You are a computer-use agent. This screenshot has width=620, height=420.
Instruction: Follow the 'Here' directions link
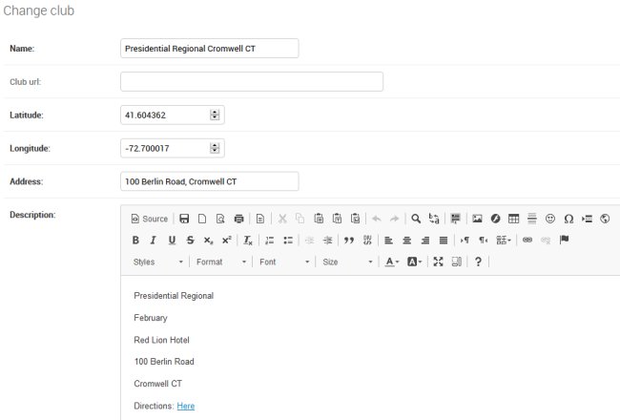click(186, 406)
